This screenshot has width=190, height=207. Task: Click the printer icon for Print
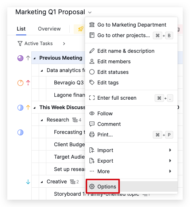tap(92, 135)
